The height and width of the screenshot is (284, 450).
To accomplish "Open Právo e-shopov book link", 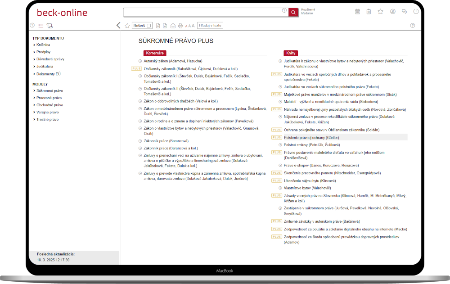I will 321,165.
